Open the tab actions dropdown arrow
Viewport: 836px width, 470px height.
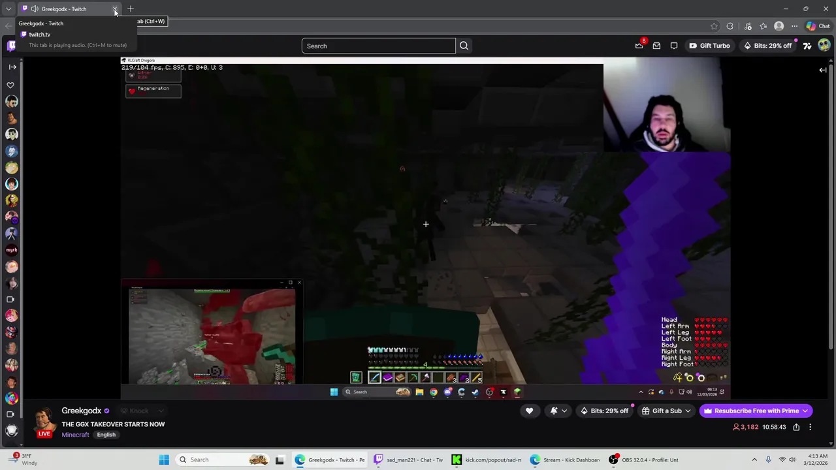[8, 9]
